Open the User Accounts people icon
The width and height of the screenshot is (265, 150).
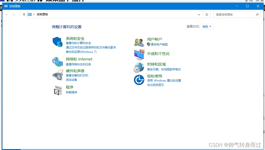pyautogui.click(x=139, y=42)
